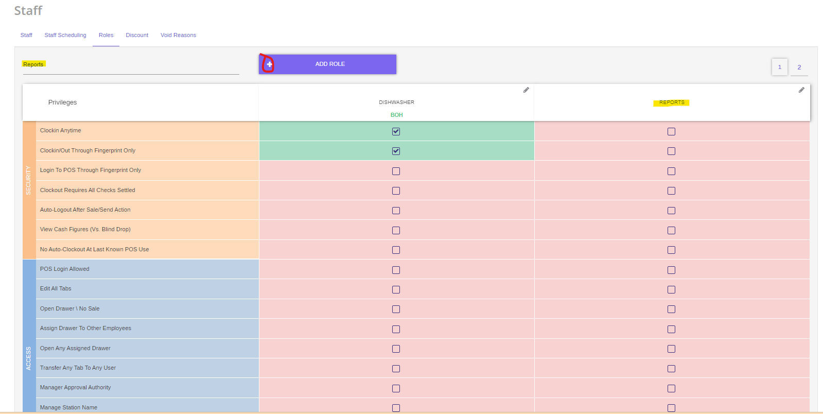Switch to the Staff Scheduling tab
Image resolution: width=823 pixels, height=414 pixels.
coord(65,35)
